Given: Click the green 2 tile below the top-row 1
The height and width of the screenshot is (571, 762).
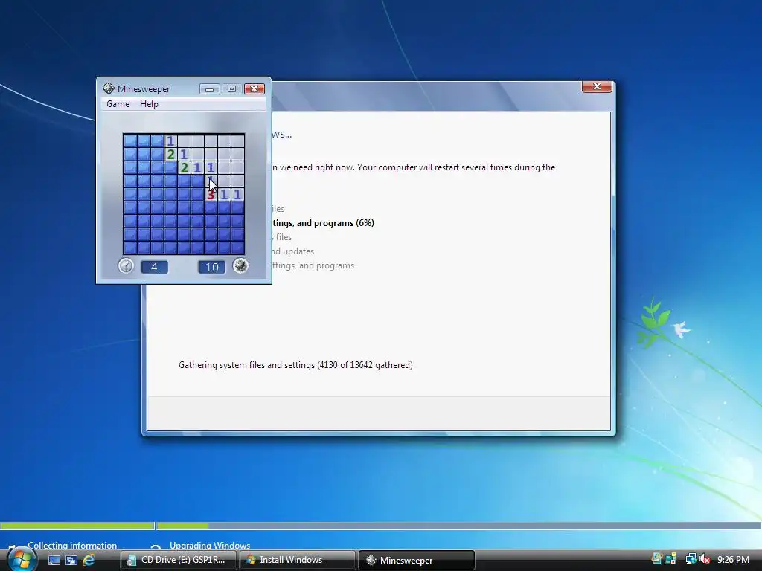Looking at the screenshot, I should (170, 155).
